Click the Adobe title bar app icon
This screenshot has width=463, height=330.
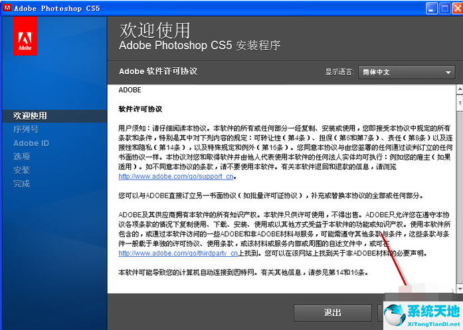[7, 8]
